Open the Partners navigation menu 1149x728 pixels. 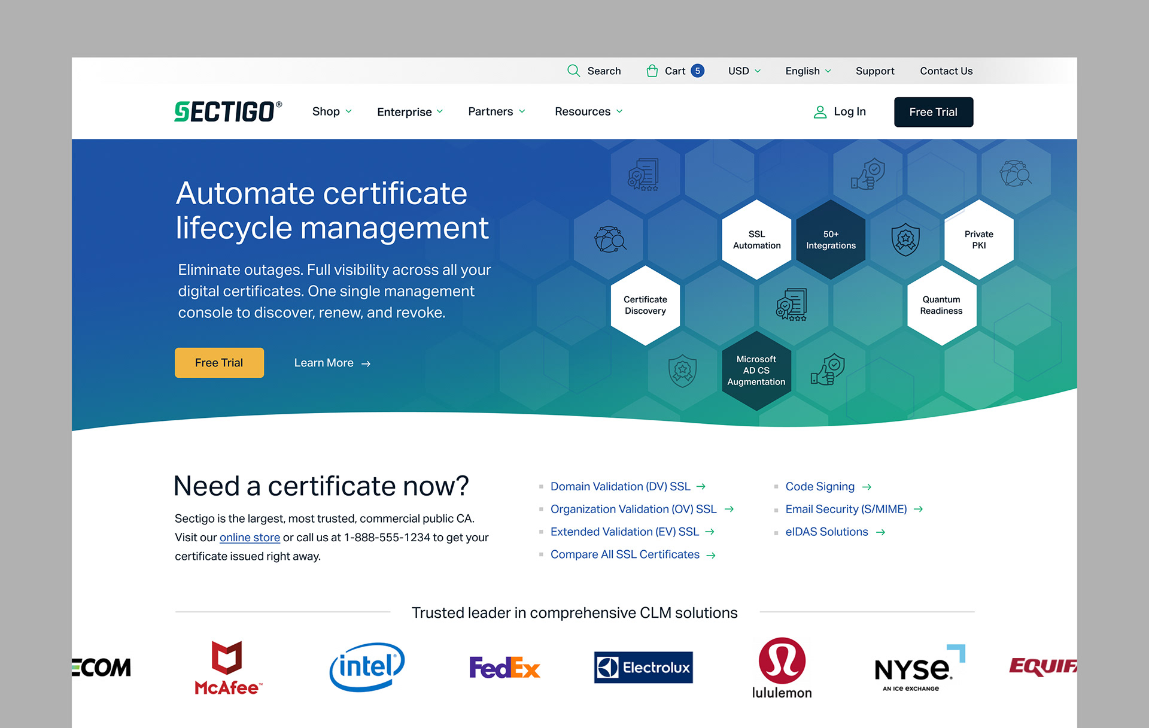pyautogui.click(x=497, y=111)
